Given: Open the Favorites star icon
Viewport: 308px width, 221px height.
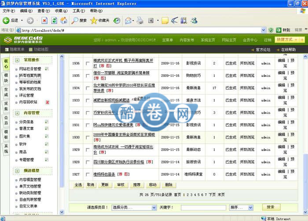Looking at the screenshot, I should pos(94,20).
